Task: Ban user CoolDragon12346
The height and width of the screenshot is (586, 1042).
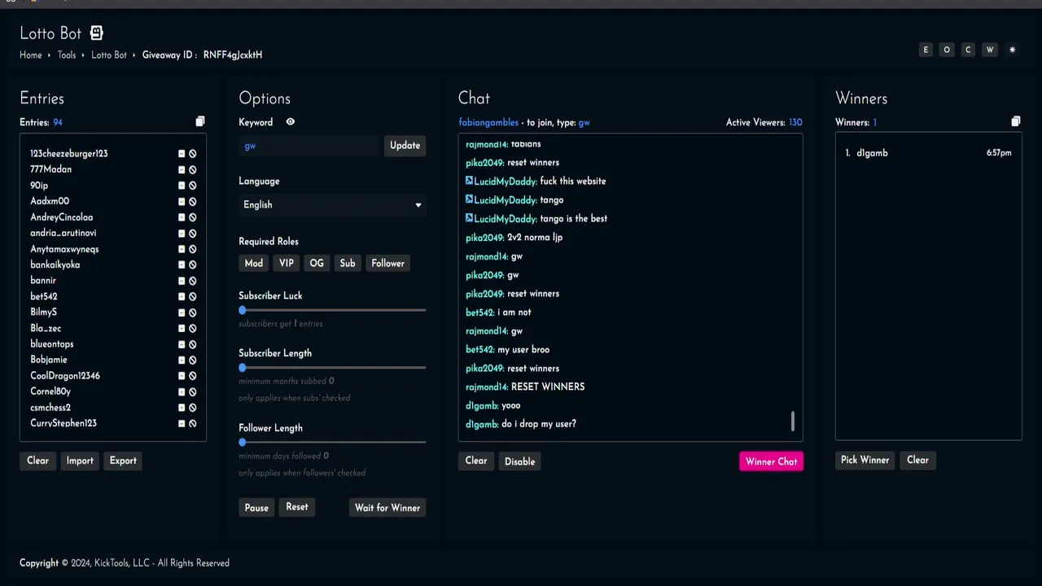Action: point(193,376)
